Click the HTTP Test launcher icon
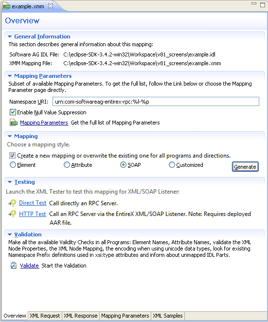 (x=12, y=214)
